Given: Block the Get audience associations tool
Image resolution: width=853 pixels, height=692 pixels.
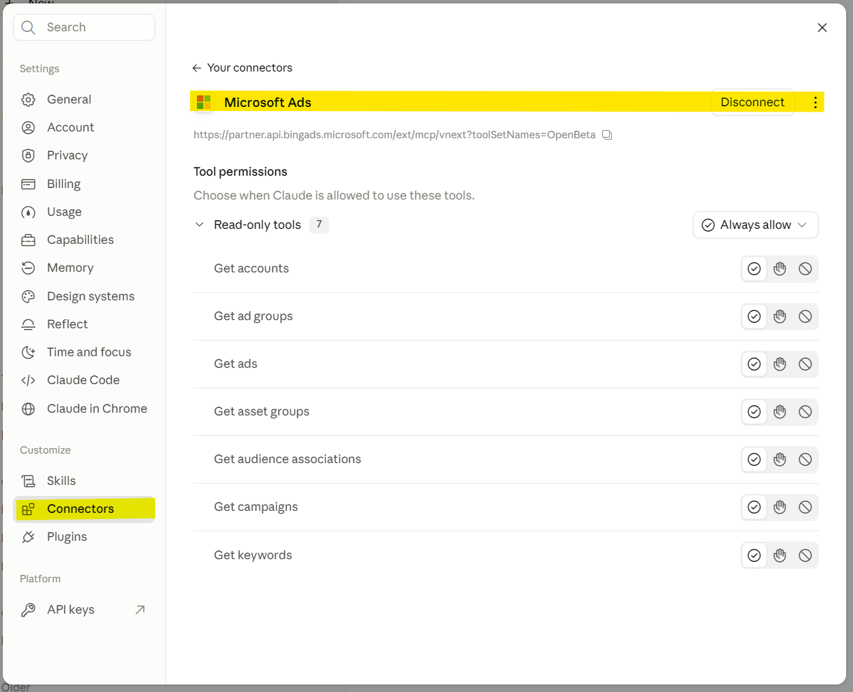Looking at the screenshot, I should point(805,460).
